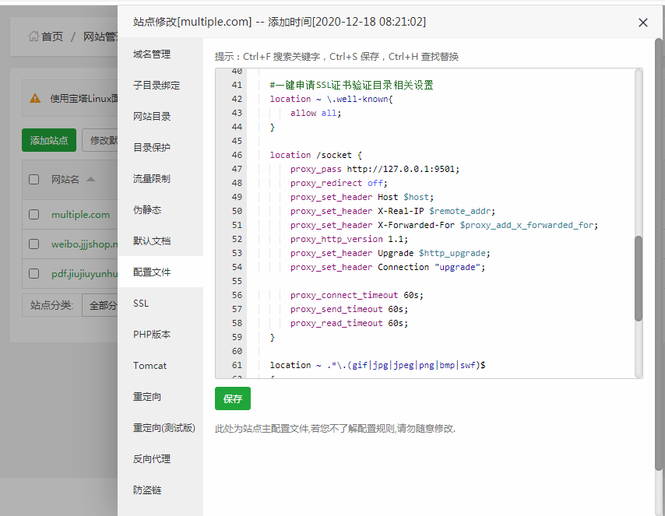
Task: Click the Connection "upgrade" line
Action: (x=387, y=267)
